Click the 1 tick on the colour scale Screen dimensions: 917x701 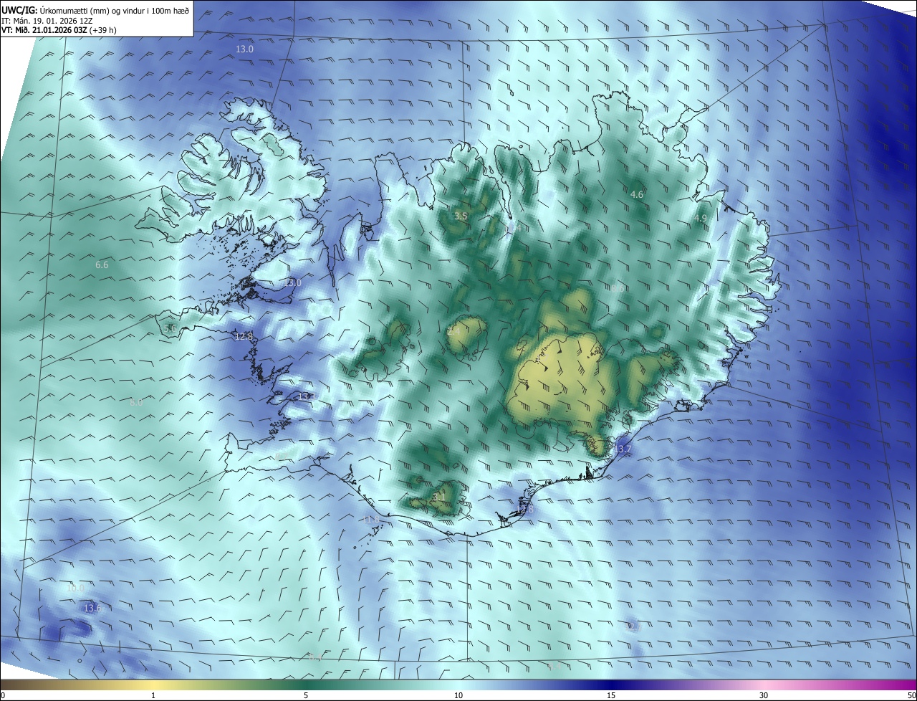point(153,695)
